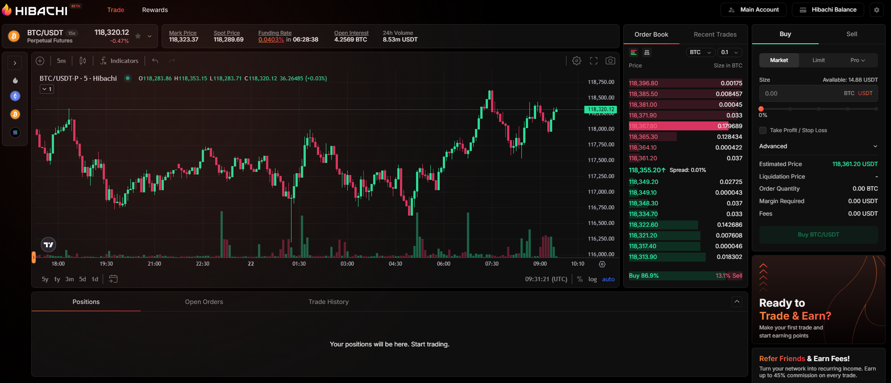Screen dimensions: 891x383
Task: Open the go to date calendar icon
Action: click(113, 279)
